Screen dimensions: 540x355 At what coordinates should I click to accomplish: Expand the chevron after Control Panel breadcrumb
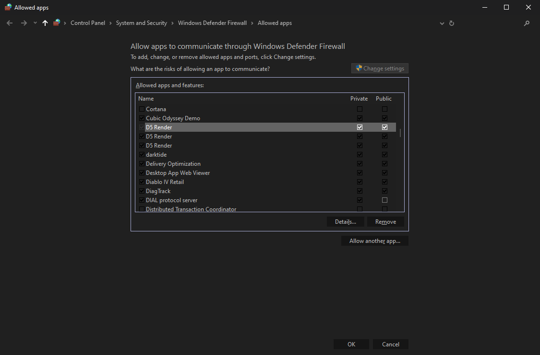click(110, 23)
